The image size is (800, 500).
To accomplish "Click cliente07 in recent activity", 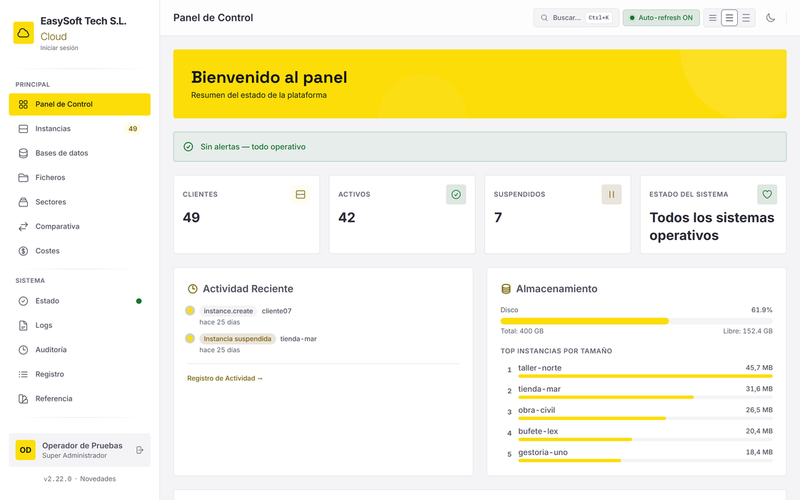I will [x=276, y=311].
